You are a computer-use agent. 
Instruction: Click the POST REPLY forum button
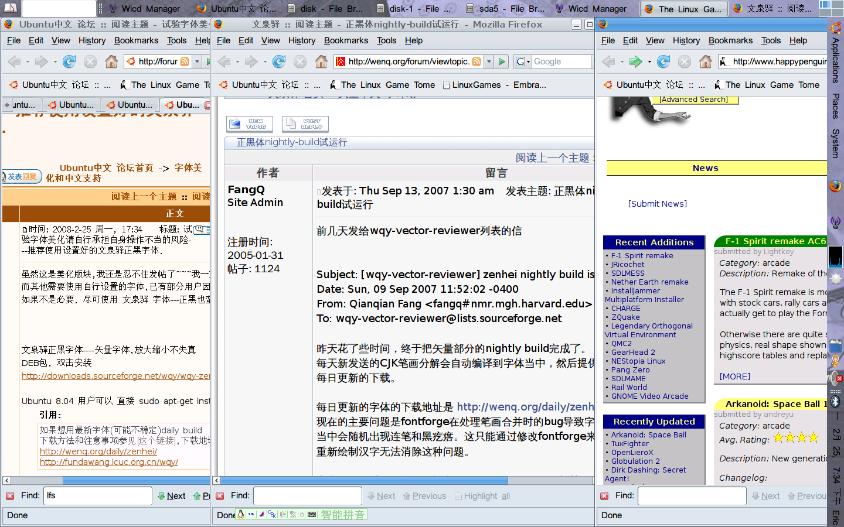305,124
